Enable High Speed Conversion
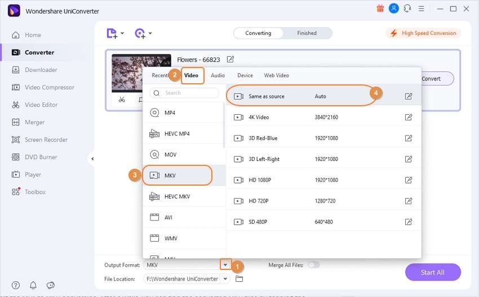Screen dimensions: 479x297 point(423,33)
